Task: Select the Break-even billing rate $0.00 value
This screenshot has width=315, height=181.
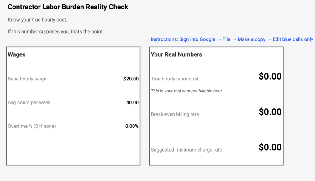Action: 270,112
